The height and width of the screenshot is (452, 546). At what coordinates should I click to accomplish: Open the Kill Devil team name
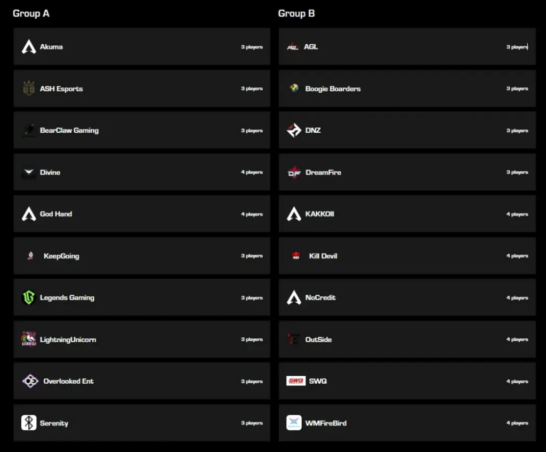(323, 256)
